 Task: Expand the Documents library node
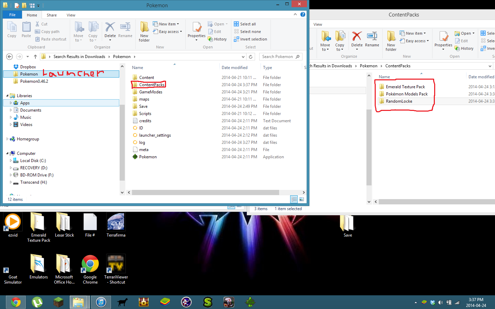pos(11,110)
